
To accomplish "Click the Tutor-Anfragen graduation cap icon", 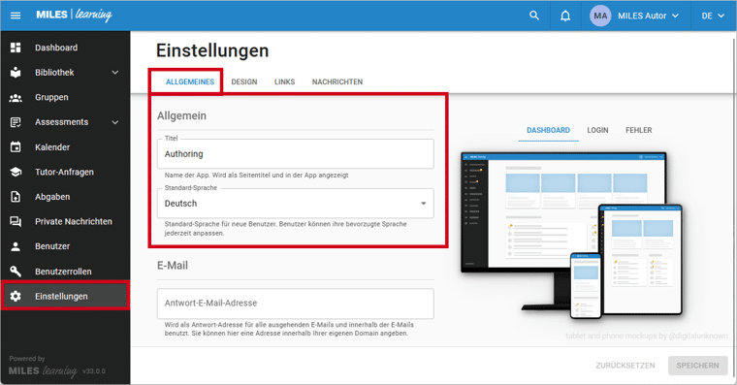I will 16,172.
